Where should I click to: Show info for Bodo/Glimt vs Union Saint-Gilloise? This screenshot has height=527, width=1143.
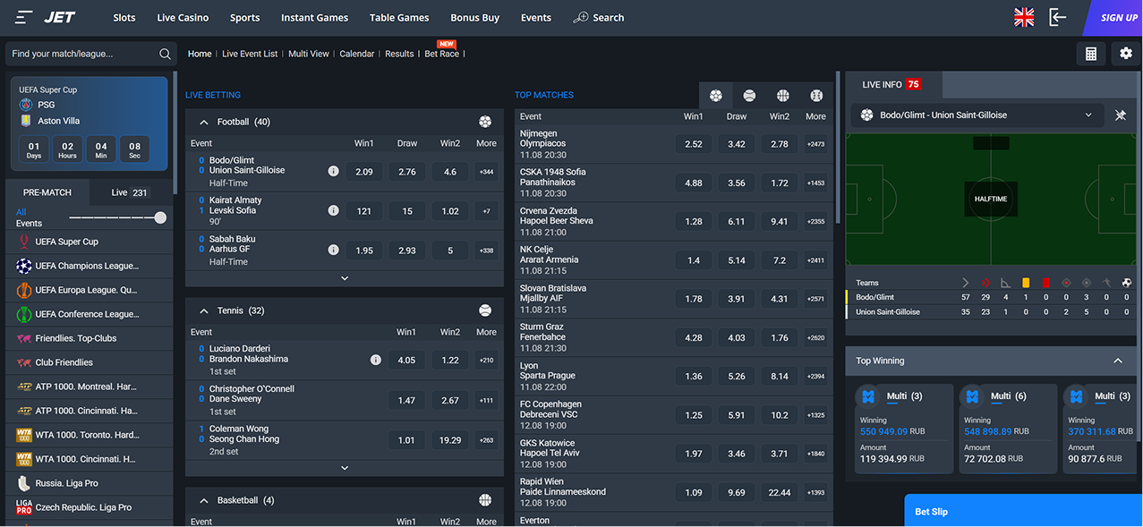coord(334,171)
